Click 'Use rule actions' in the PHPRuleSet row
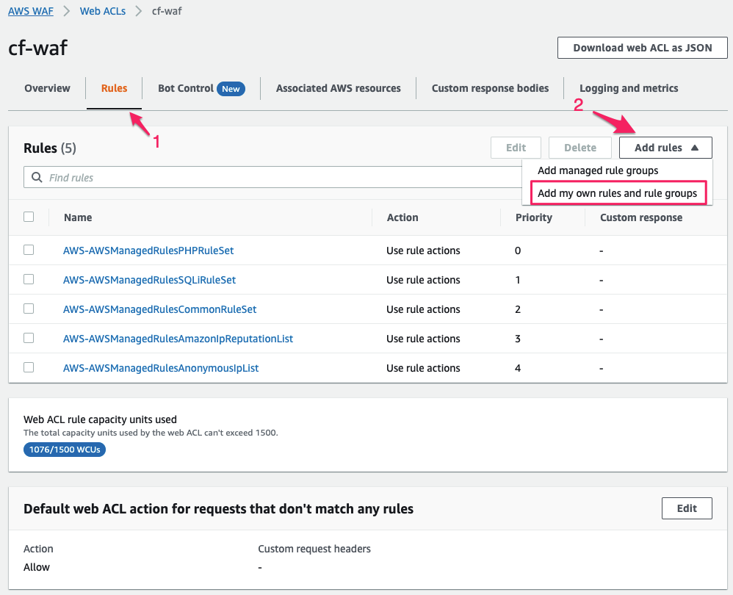733x595 pixels. point(423,250)
